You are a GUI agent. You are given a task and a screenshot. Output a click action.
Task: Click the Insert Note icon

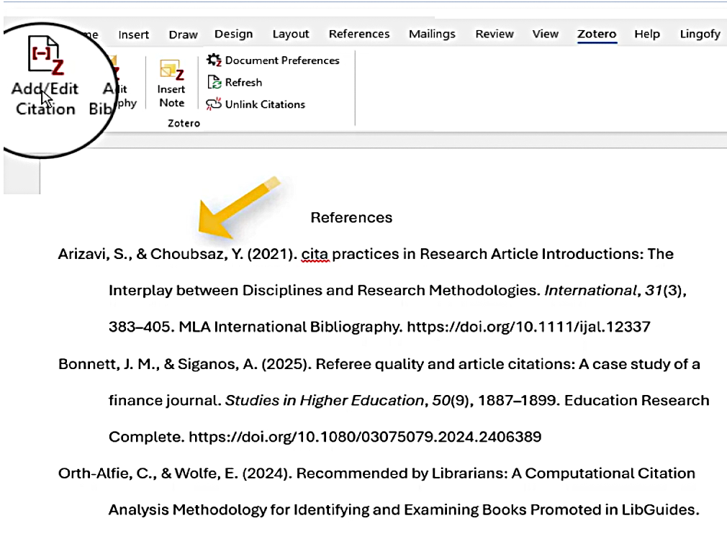tap(171, 83)
